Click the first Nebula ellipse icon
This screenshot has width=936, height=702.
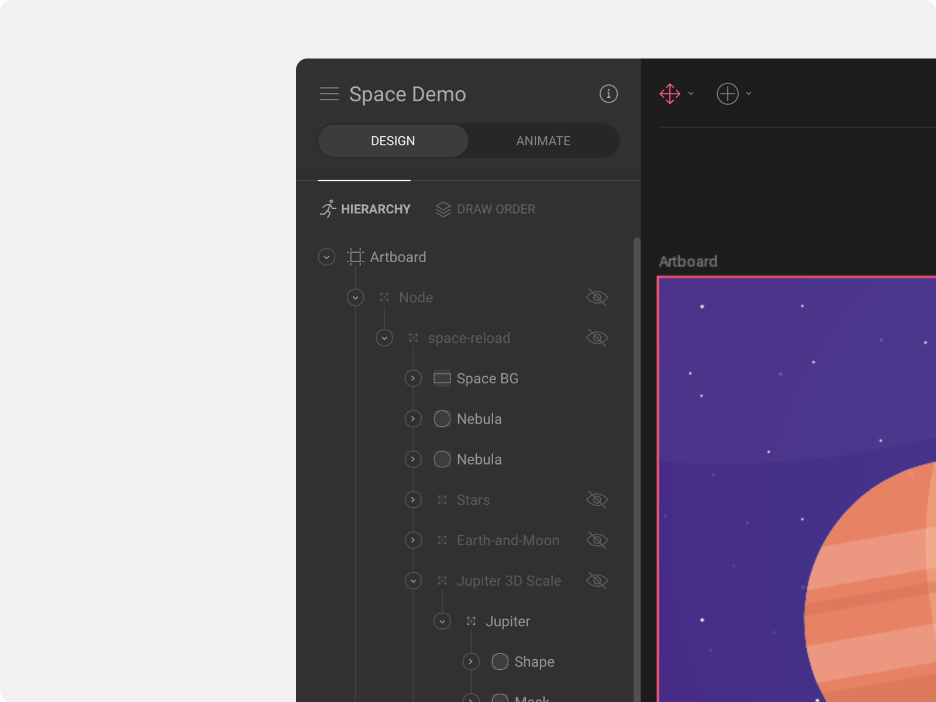442,419
